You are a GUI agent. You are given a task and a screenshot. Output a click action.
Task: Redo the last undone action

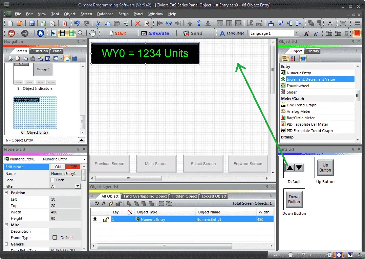tap(87, 23)
